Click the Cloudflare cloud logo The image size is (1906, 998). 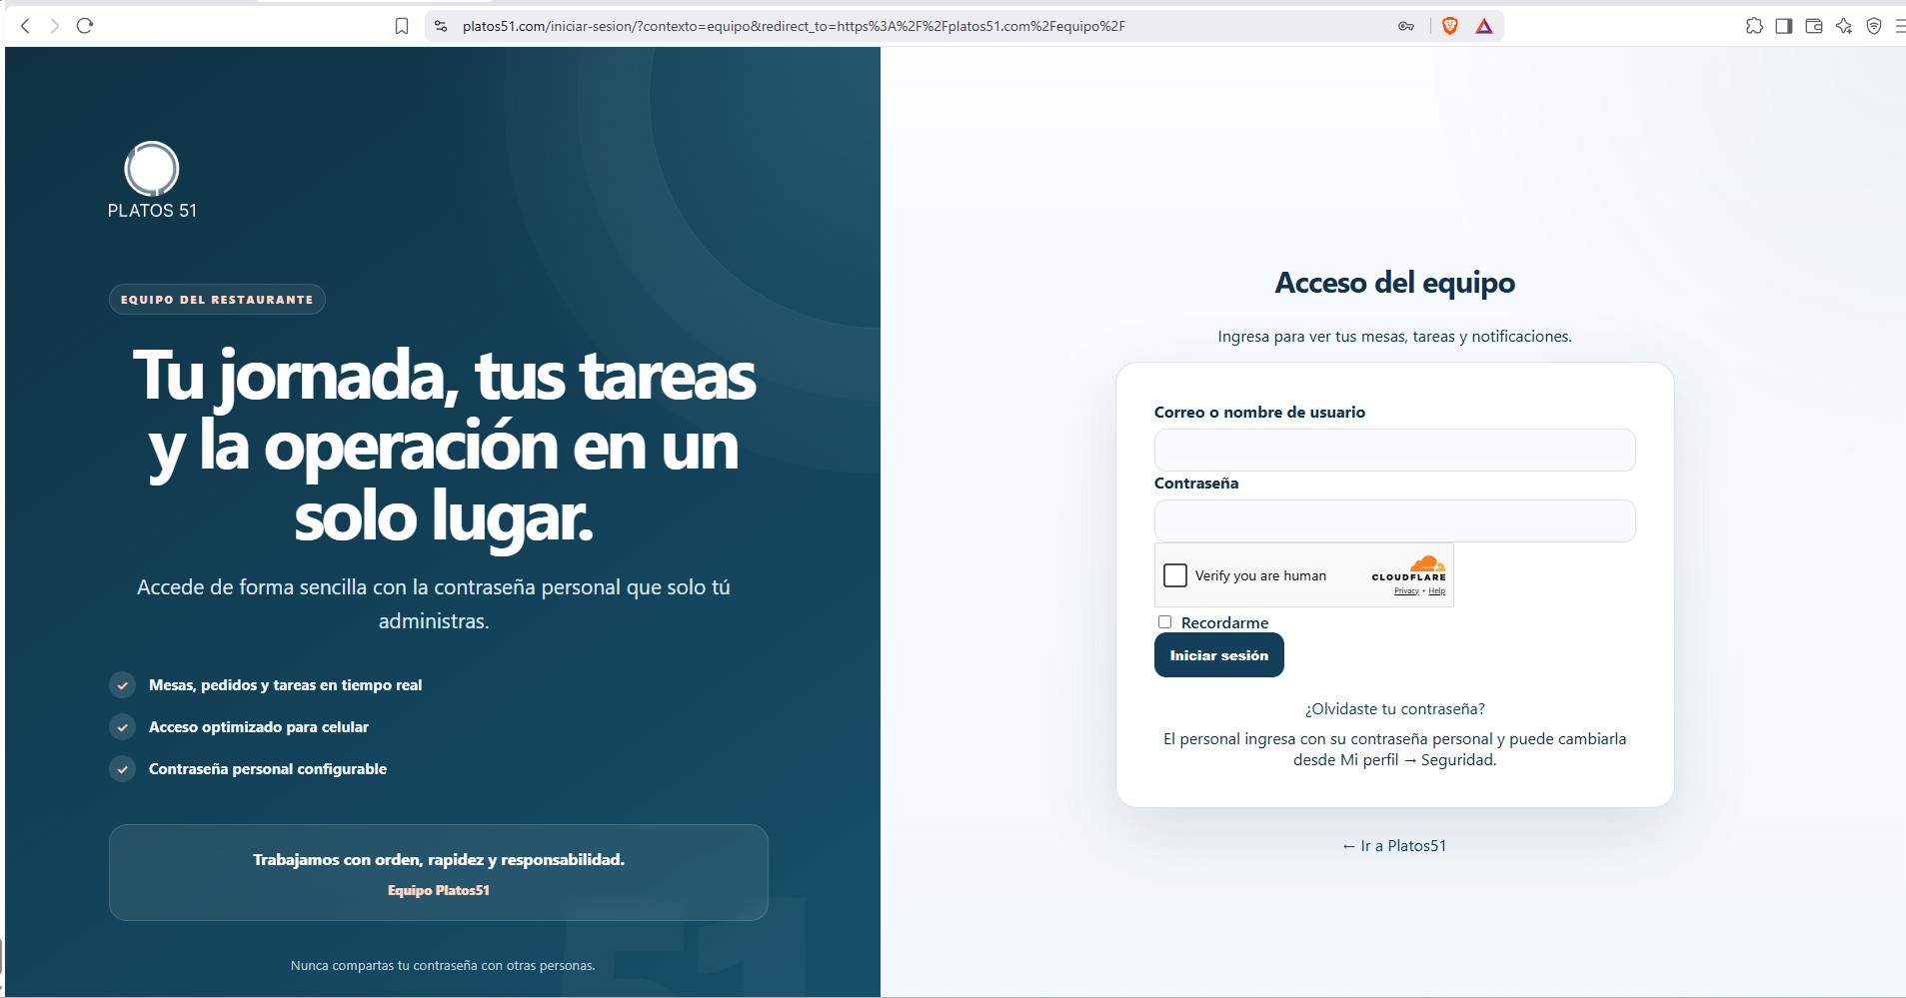(x=1427, y=563)
